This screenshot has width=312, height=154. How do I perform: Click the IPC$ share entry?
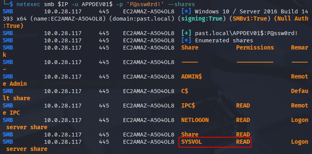[x=188, y=106]
